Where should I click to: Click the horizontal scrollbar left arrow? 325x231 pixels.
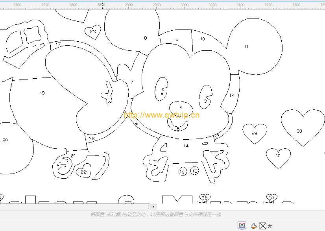(x=153, y=207)
